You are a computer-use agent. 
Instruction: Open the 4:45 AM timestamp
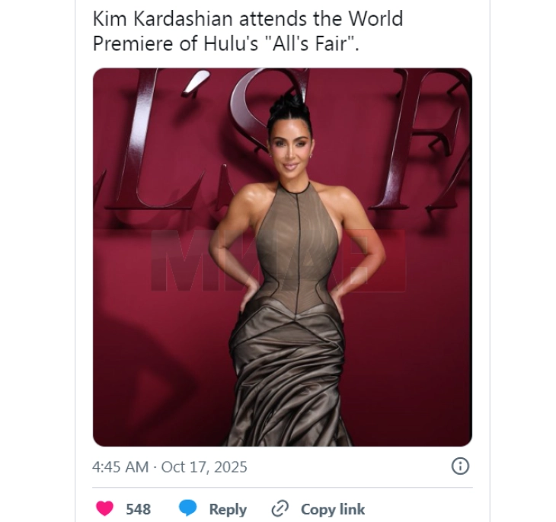pos(120,466)
